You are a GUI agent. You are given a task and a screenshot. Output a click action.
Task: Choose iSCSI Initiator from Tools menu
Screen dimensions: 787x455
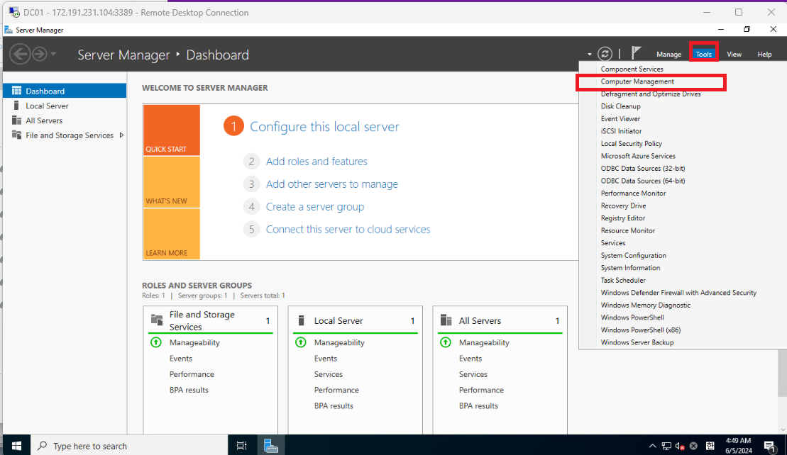[622, 131]
